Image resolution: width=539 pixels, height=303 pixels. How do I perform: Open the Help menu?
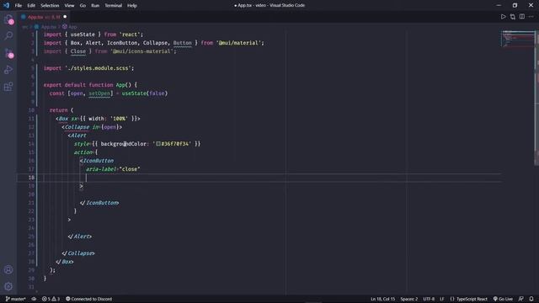(x=131, y=6)
